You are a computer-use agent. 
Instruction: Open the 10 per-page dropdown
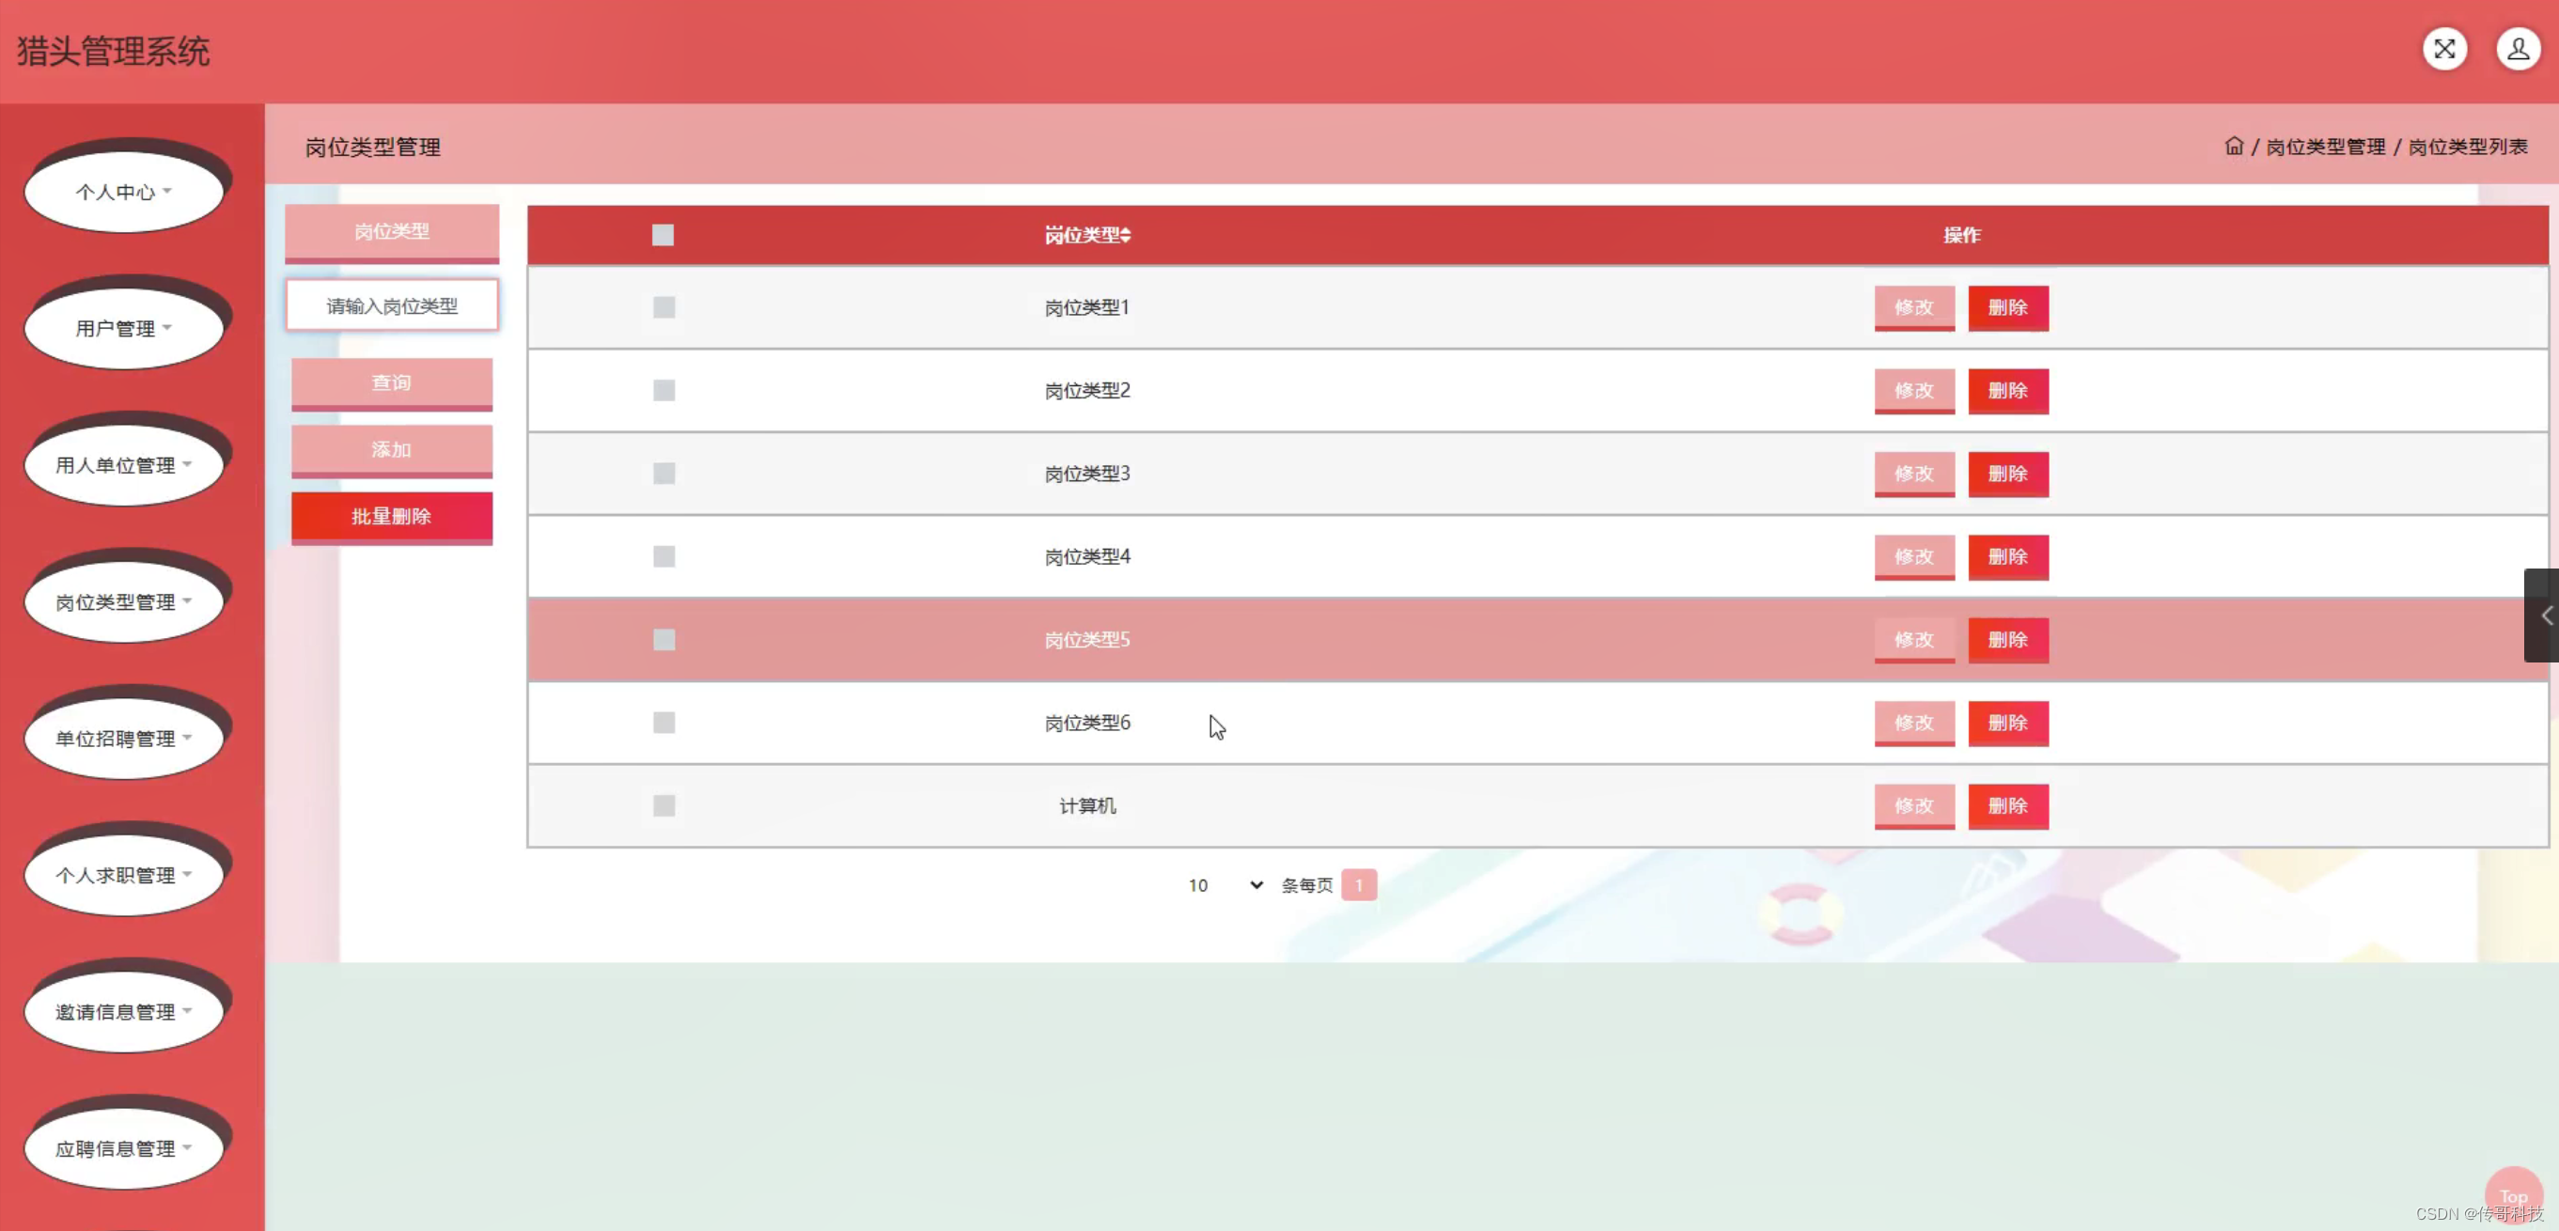point(1225,885)
